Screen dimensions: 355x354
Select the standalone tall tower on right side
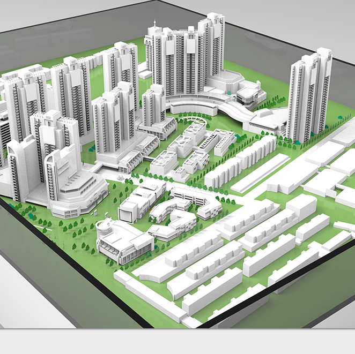pos(309,95)
